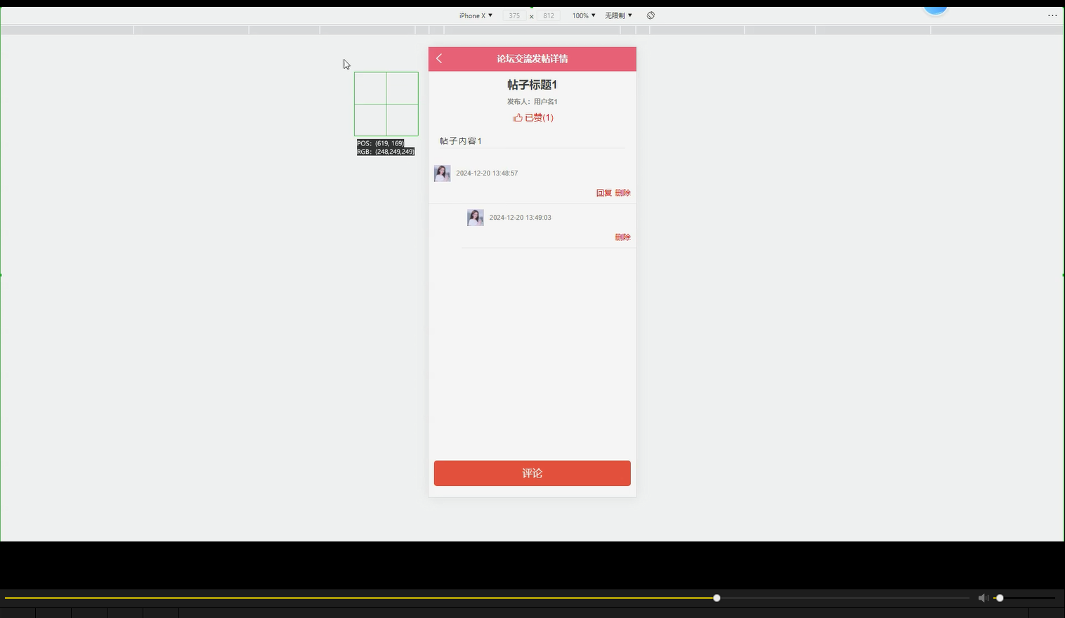The image size is (1065, 618).
Task: Go back using the header arrow
Action: (x=439, y=58)
